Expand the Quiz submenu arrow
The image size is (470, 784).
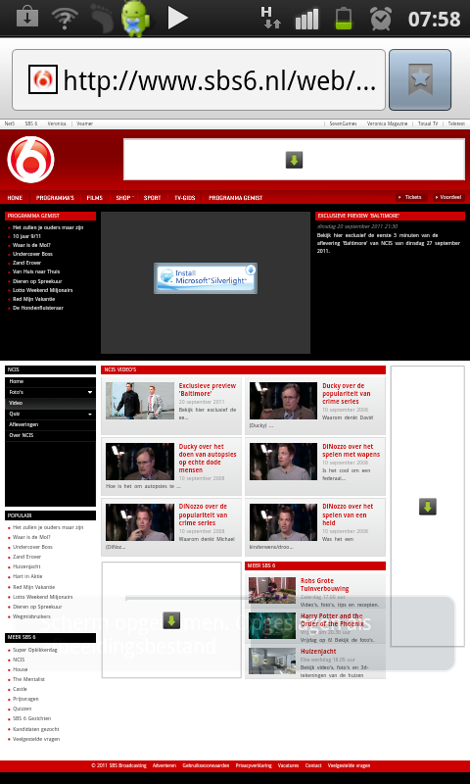click(90, 414)
